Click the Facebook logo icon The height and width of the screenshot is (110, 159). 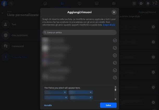4,3
